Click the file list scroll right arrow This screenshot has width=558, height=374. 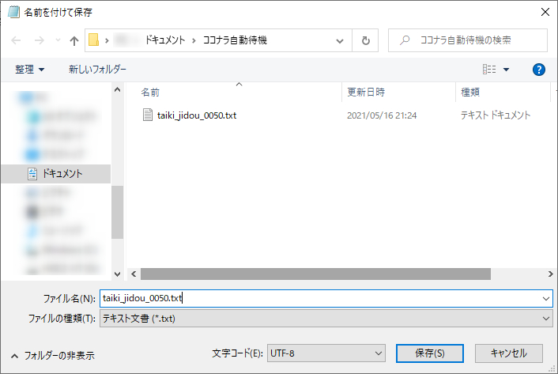click(x=551, y=274)
